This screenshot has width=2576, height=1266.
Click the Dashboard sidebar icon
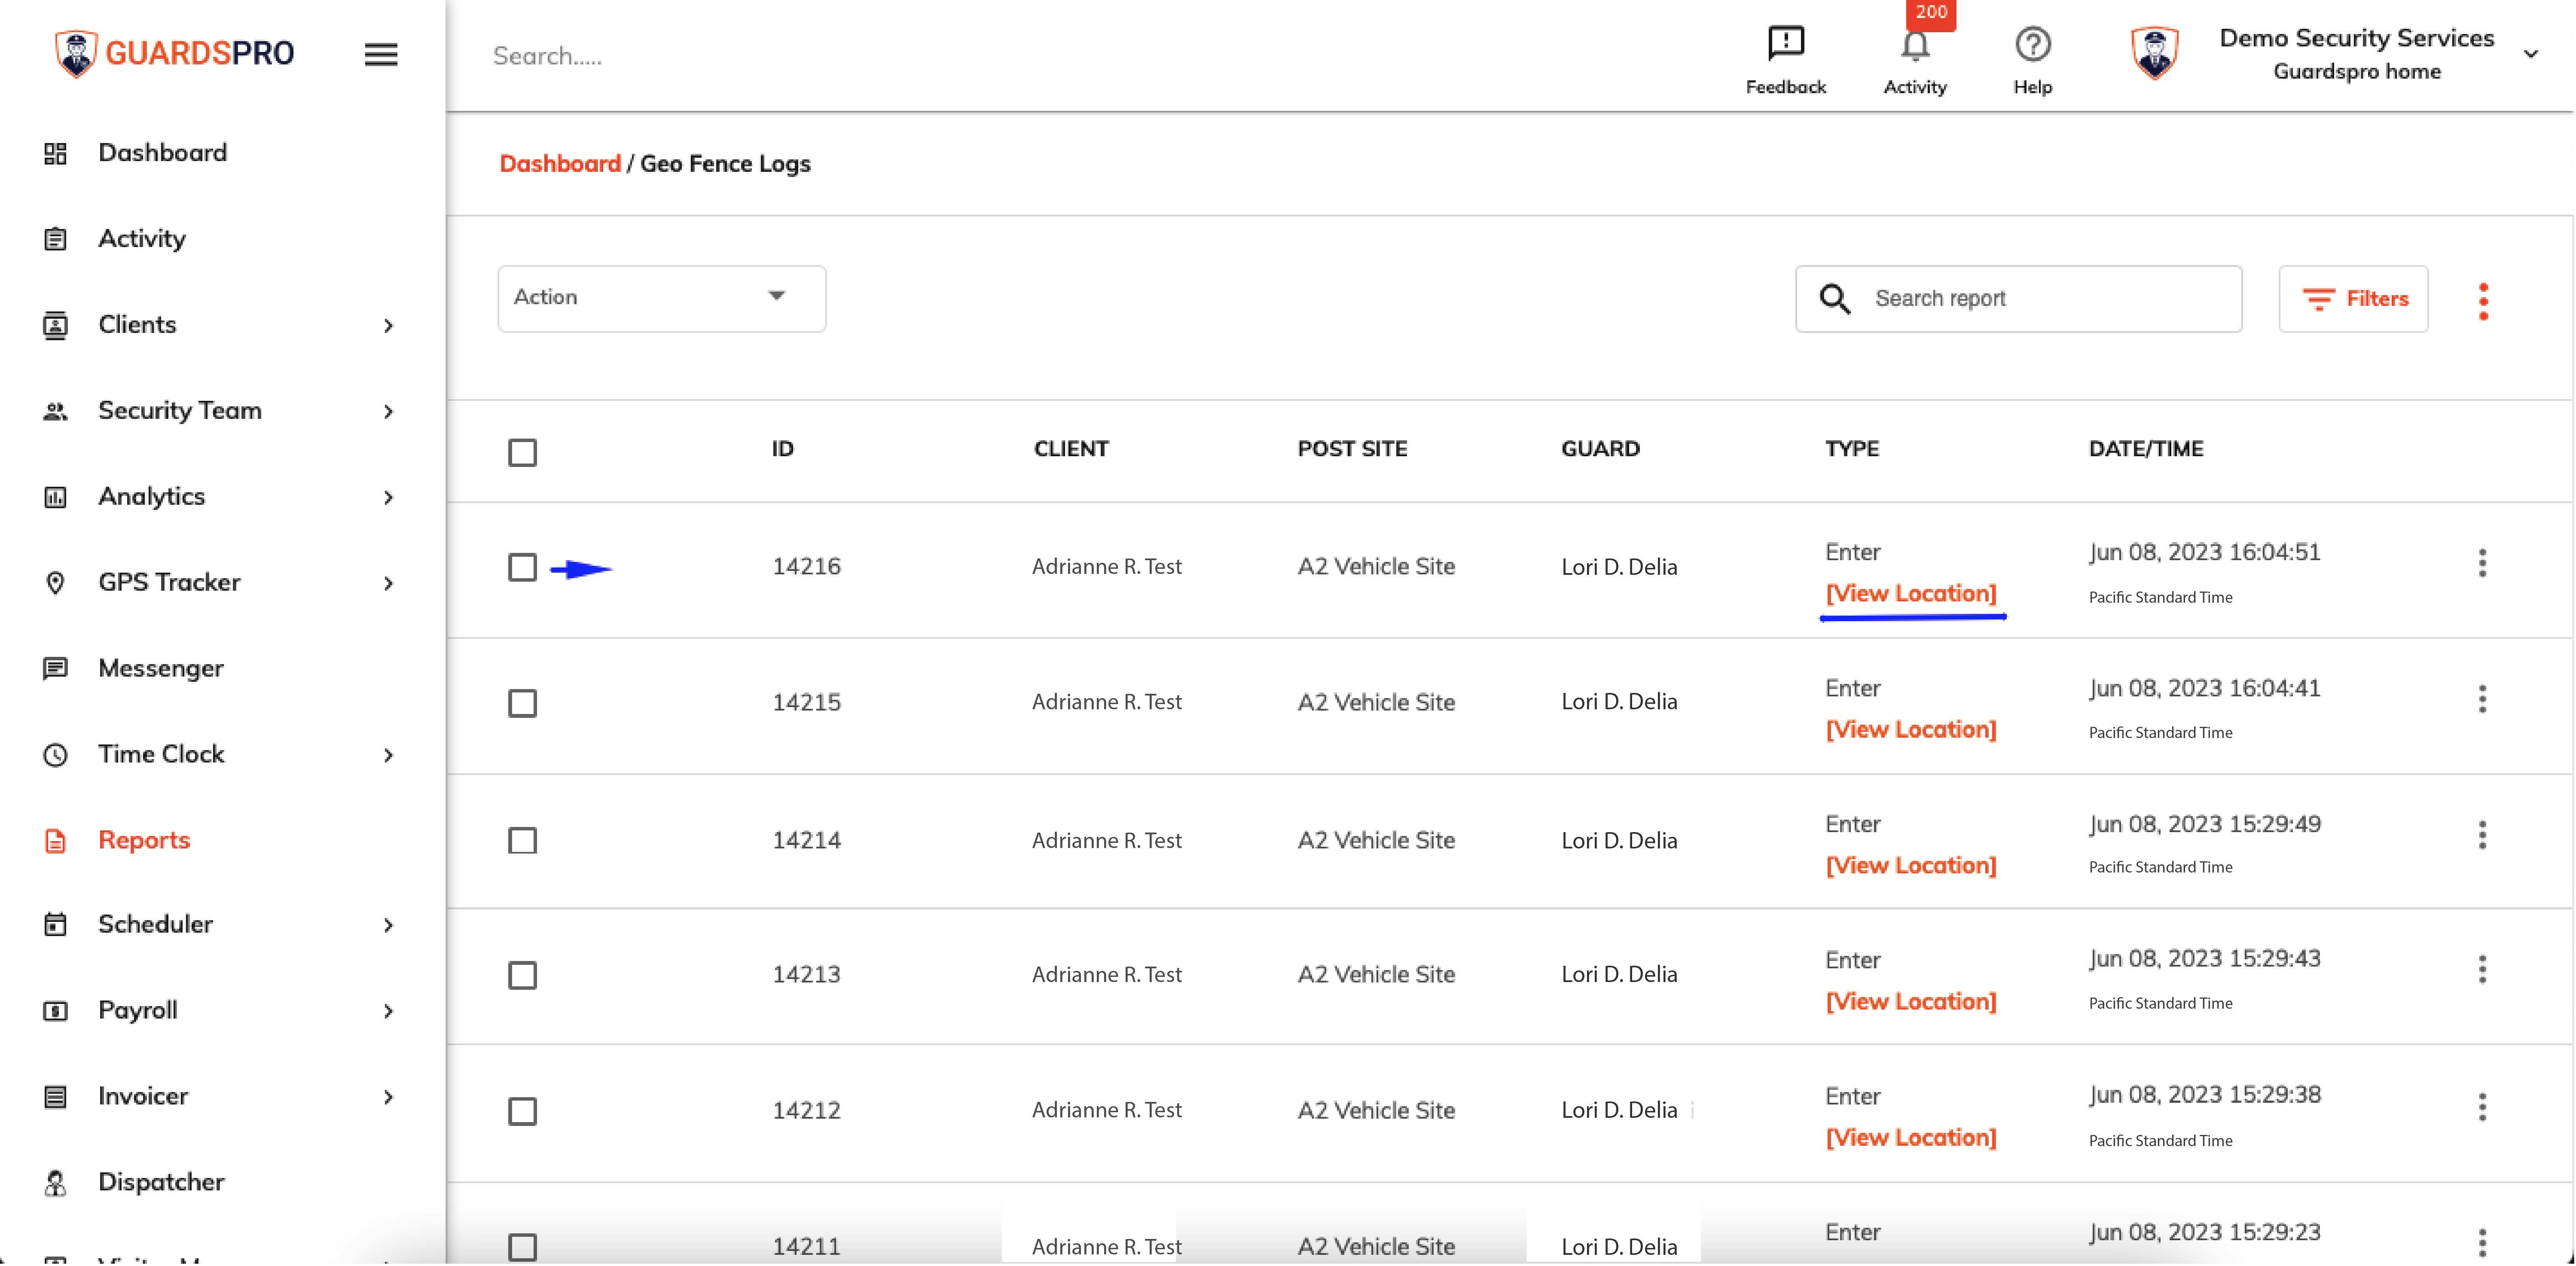(55, 153)
